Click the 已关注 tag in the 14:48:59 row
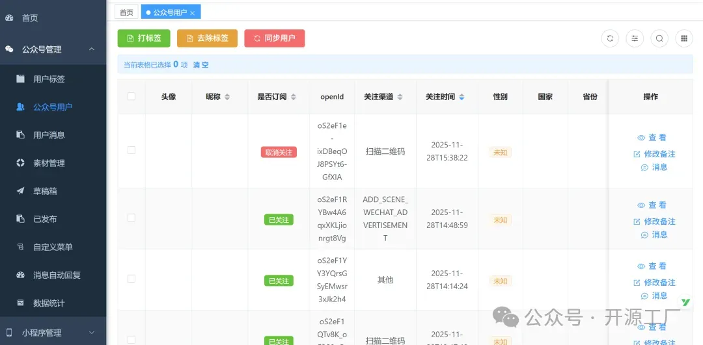Image resolution: width=703 pixels, height=345 pixels. pos(279,220)
